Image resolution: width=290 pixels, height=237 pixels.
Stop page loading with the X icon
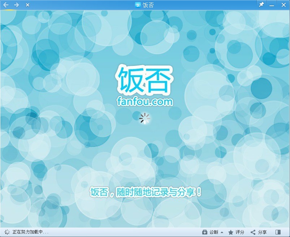(27, 5)
